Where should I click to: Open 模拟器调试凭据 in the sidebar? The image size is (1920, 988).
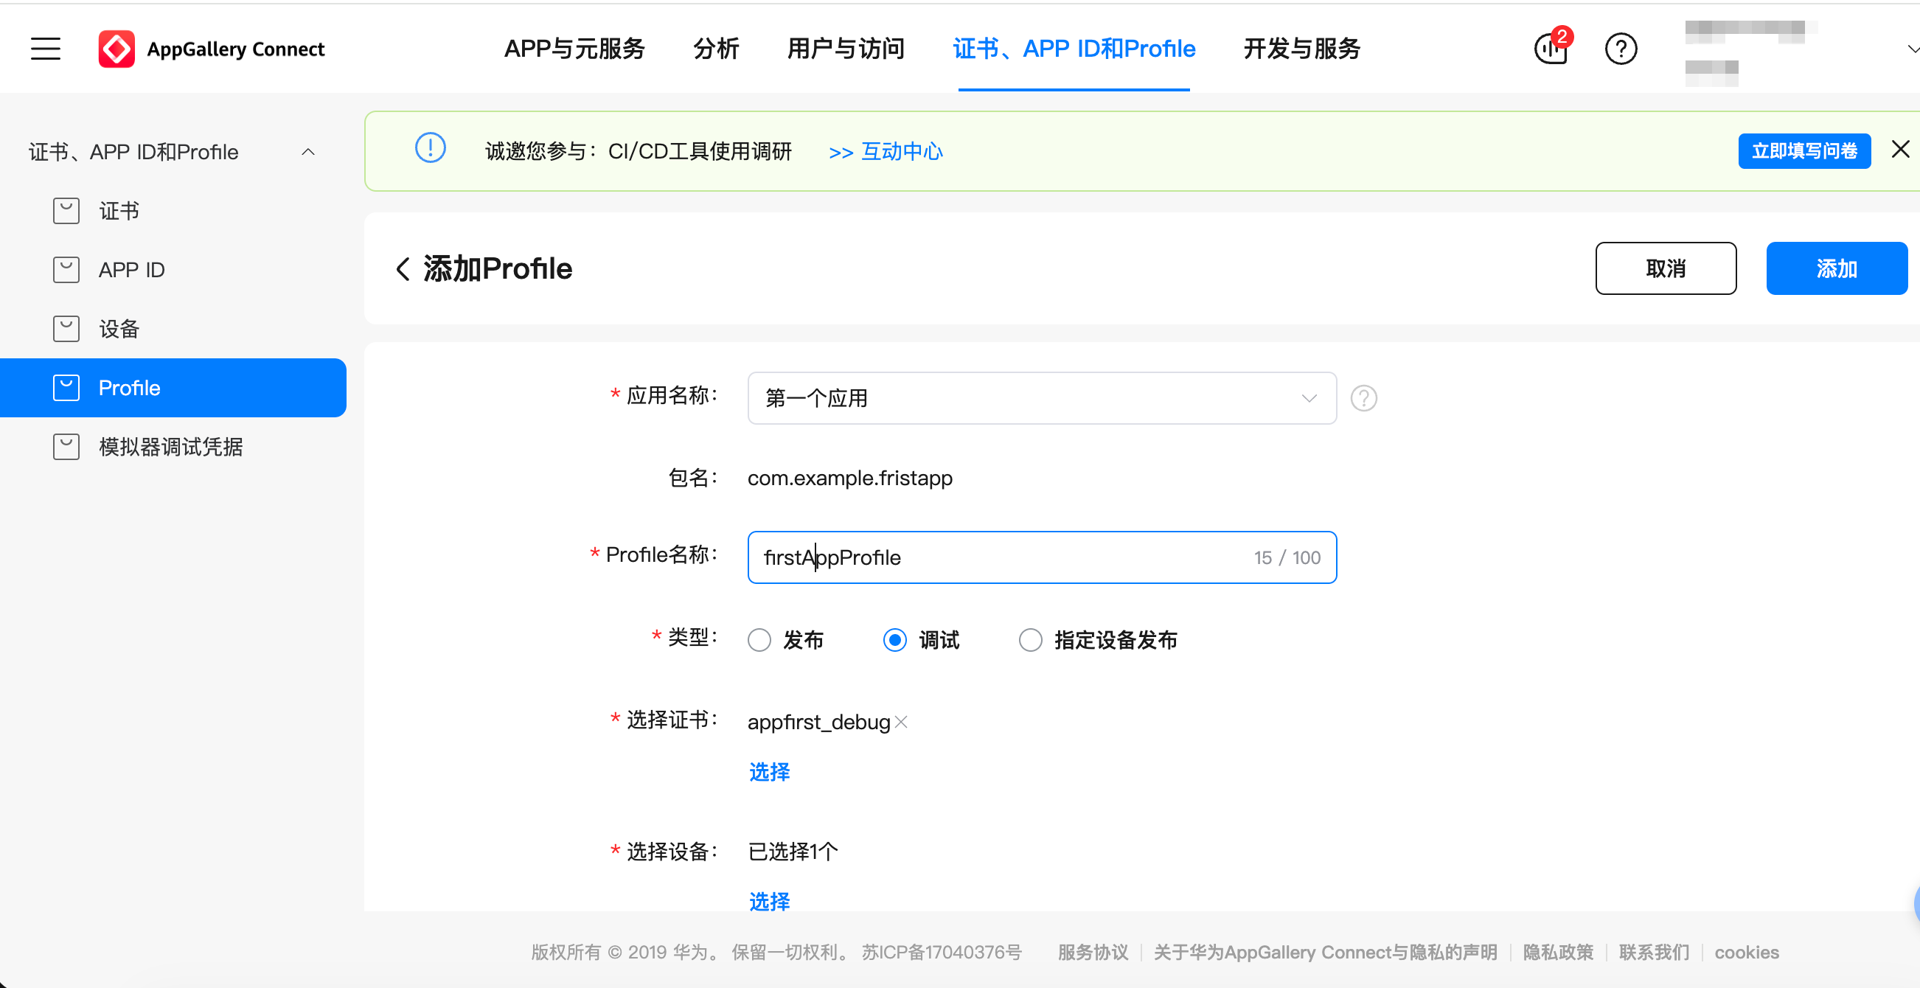click(x=169, y=446)
